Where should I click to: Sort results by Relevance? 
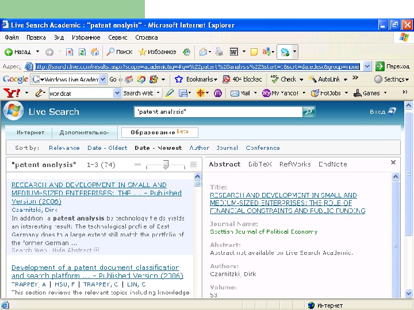[x=64, y=148]
